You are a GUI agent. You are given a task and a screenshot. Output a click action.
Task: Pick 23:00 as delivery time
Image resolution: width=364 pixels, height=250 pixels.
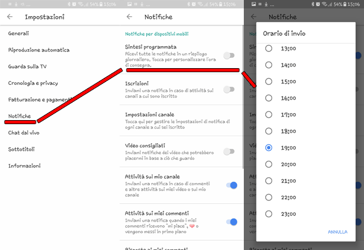269,214
